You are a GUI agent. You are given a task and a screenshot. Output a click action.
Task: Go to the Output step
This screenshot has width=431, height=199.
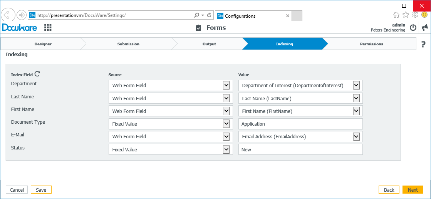209,44
